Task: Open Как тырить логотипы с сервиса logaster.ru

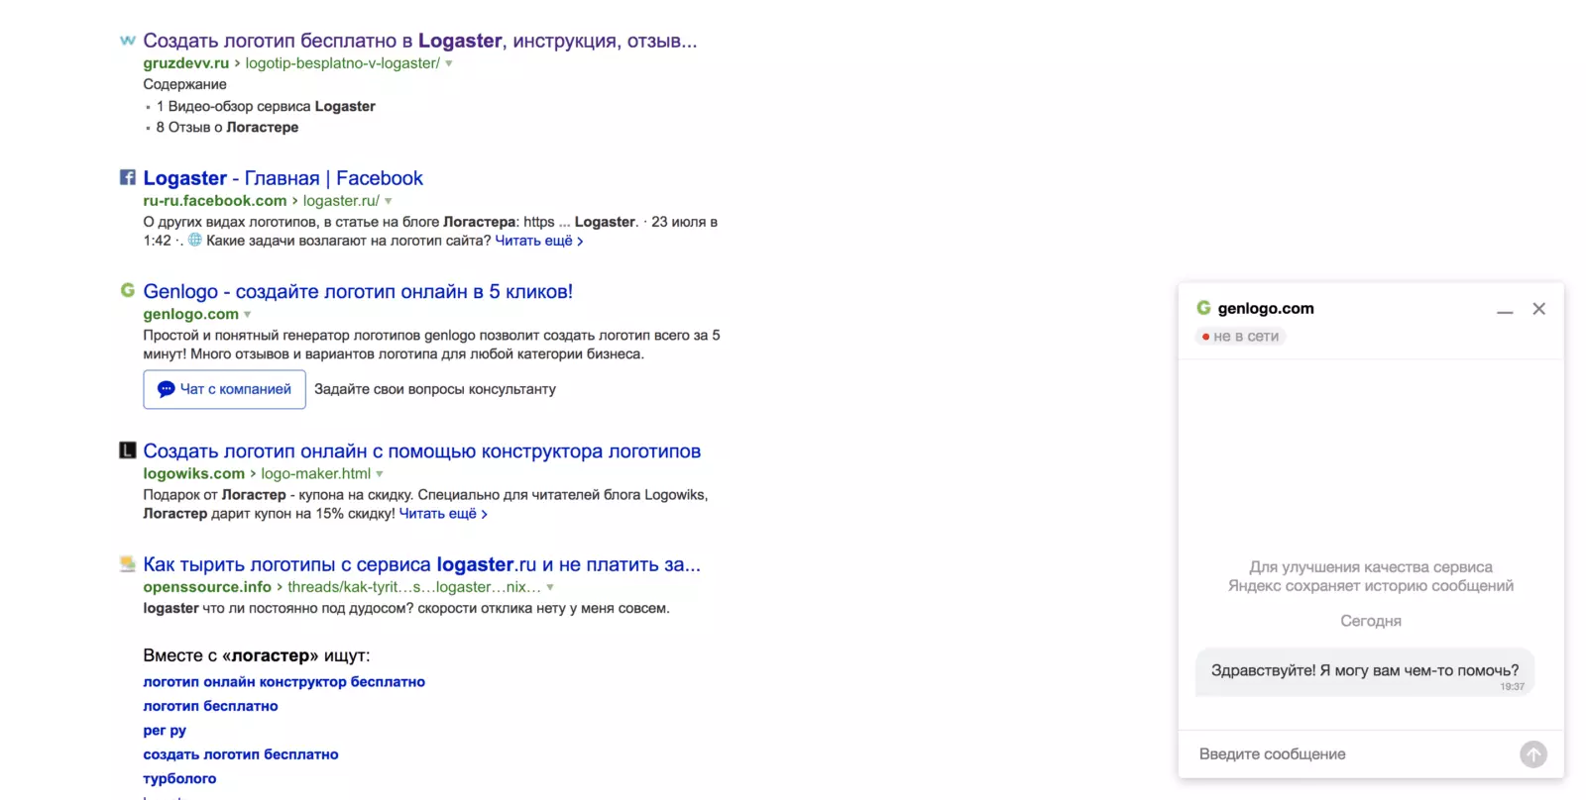Action: [x=421, y=564]
